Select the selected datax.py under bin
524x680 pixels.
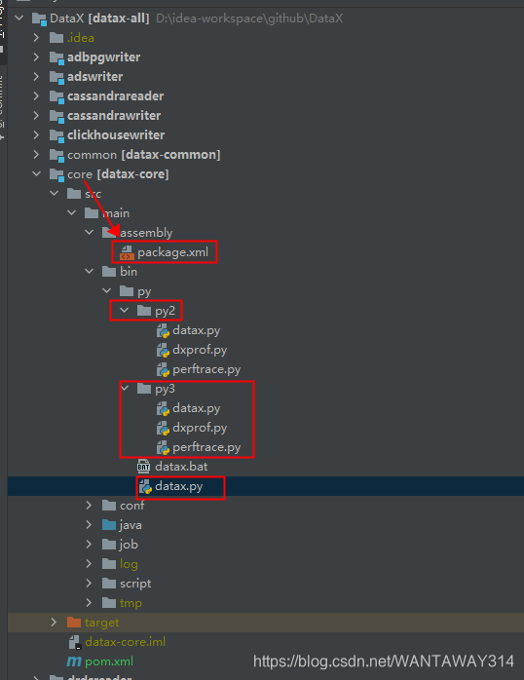[x=178, y=486]
